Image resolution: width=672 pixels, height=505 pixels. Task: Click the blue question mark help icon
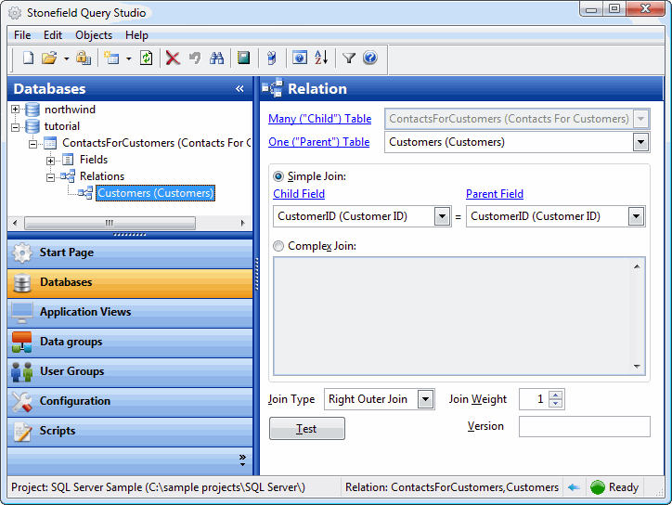click(x=370, y=58)
